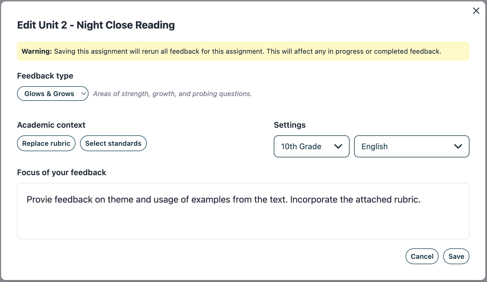Open the Select standards picker
Image resolution: width=487 pixels, height=282 pixels.
tap(113, 143)
